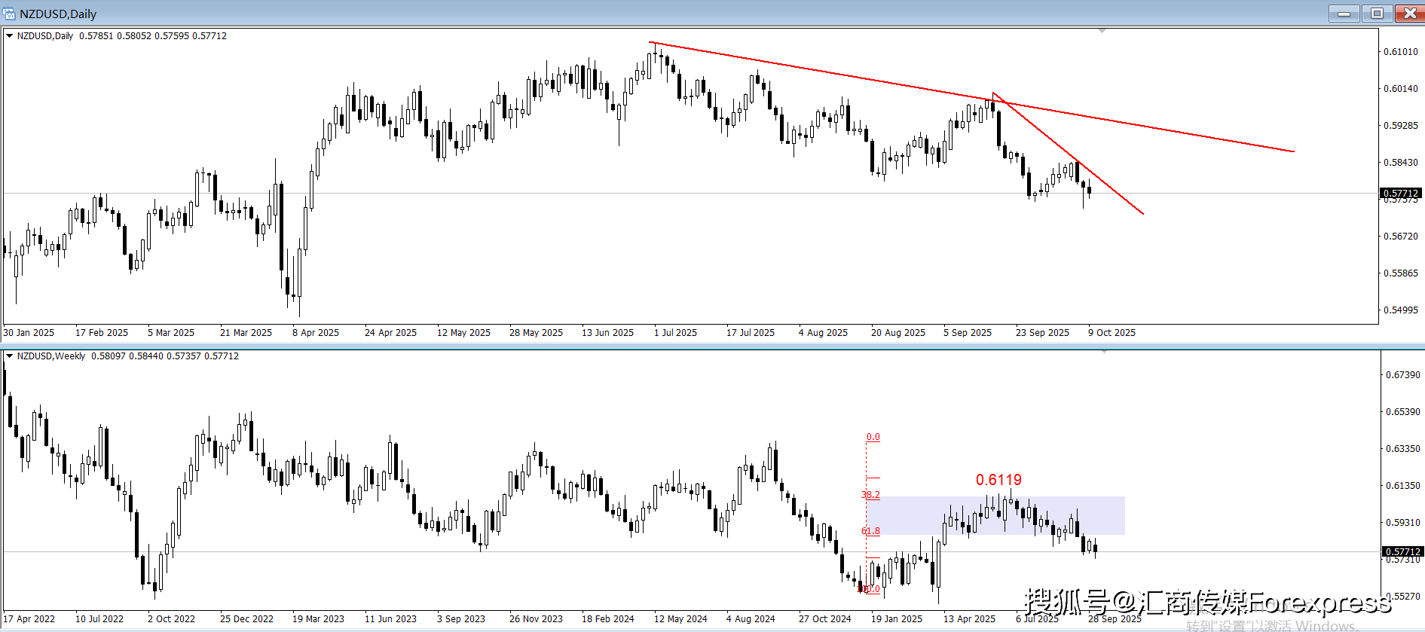Expand the NZDUSD,Daily chart menu triangle
This screenshot has width=1425, height=632.
[x=9, y=35]
